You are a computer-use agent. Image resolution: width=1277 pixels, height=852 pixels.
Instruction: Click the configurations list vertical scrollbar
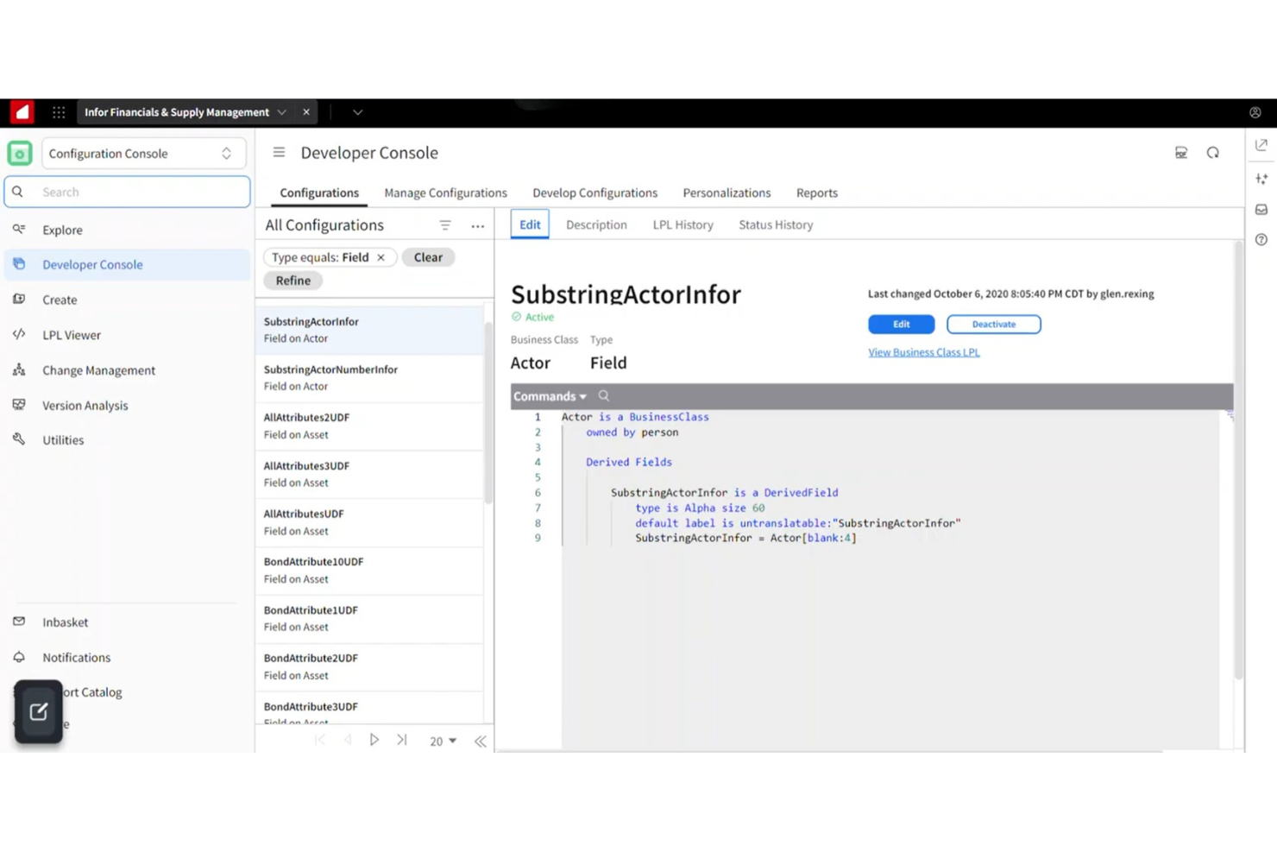coord(488,413)
